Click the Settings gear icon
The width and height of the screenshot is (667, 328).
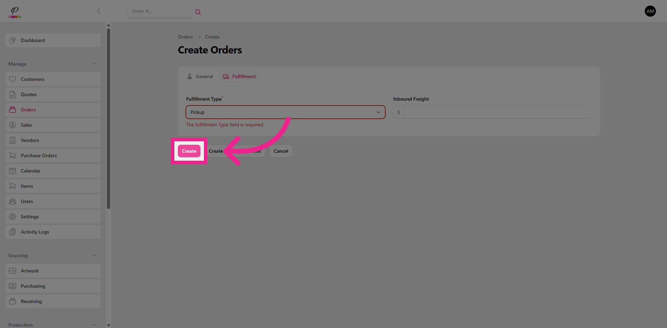click(x=13, y=217)
